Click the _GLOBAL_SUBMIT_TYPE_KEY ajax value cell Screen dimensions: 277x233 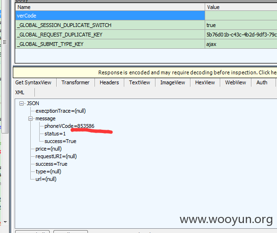(x=241, y=44)
